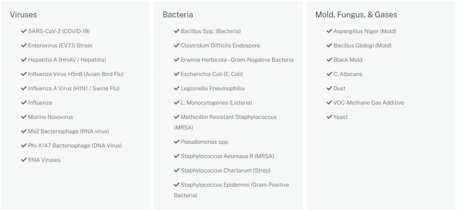457x210 pixels.
Task: Click the checkmark next to Yeast
Action: click(x=329, y=117)
